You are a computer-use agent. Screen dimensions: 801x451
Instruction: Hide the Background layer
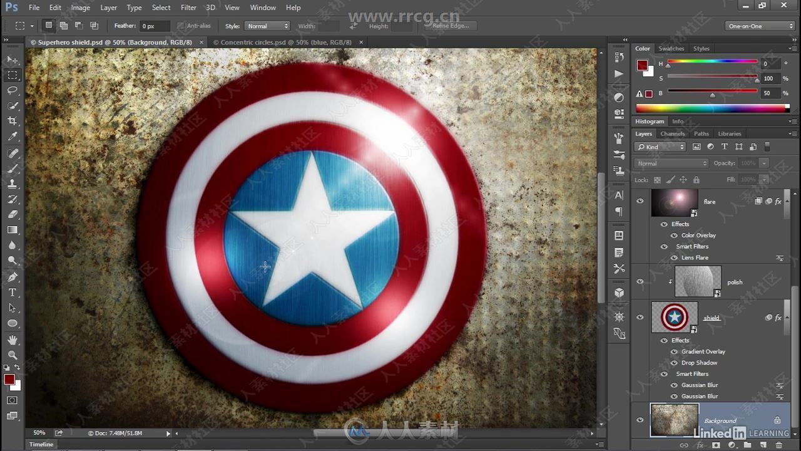coord(640,420)
